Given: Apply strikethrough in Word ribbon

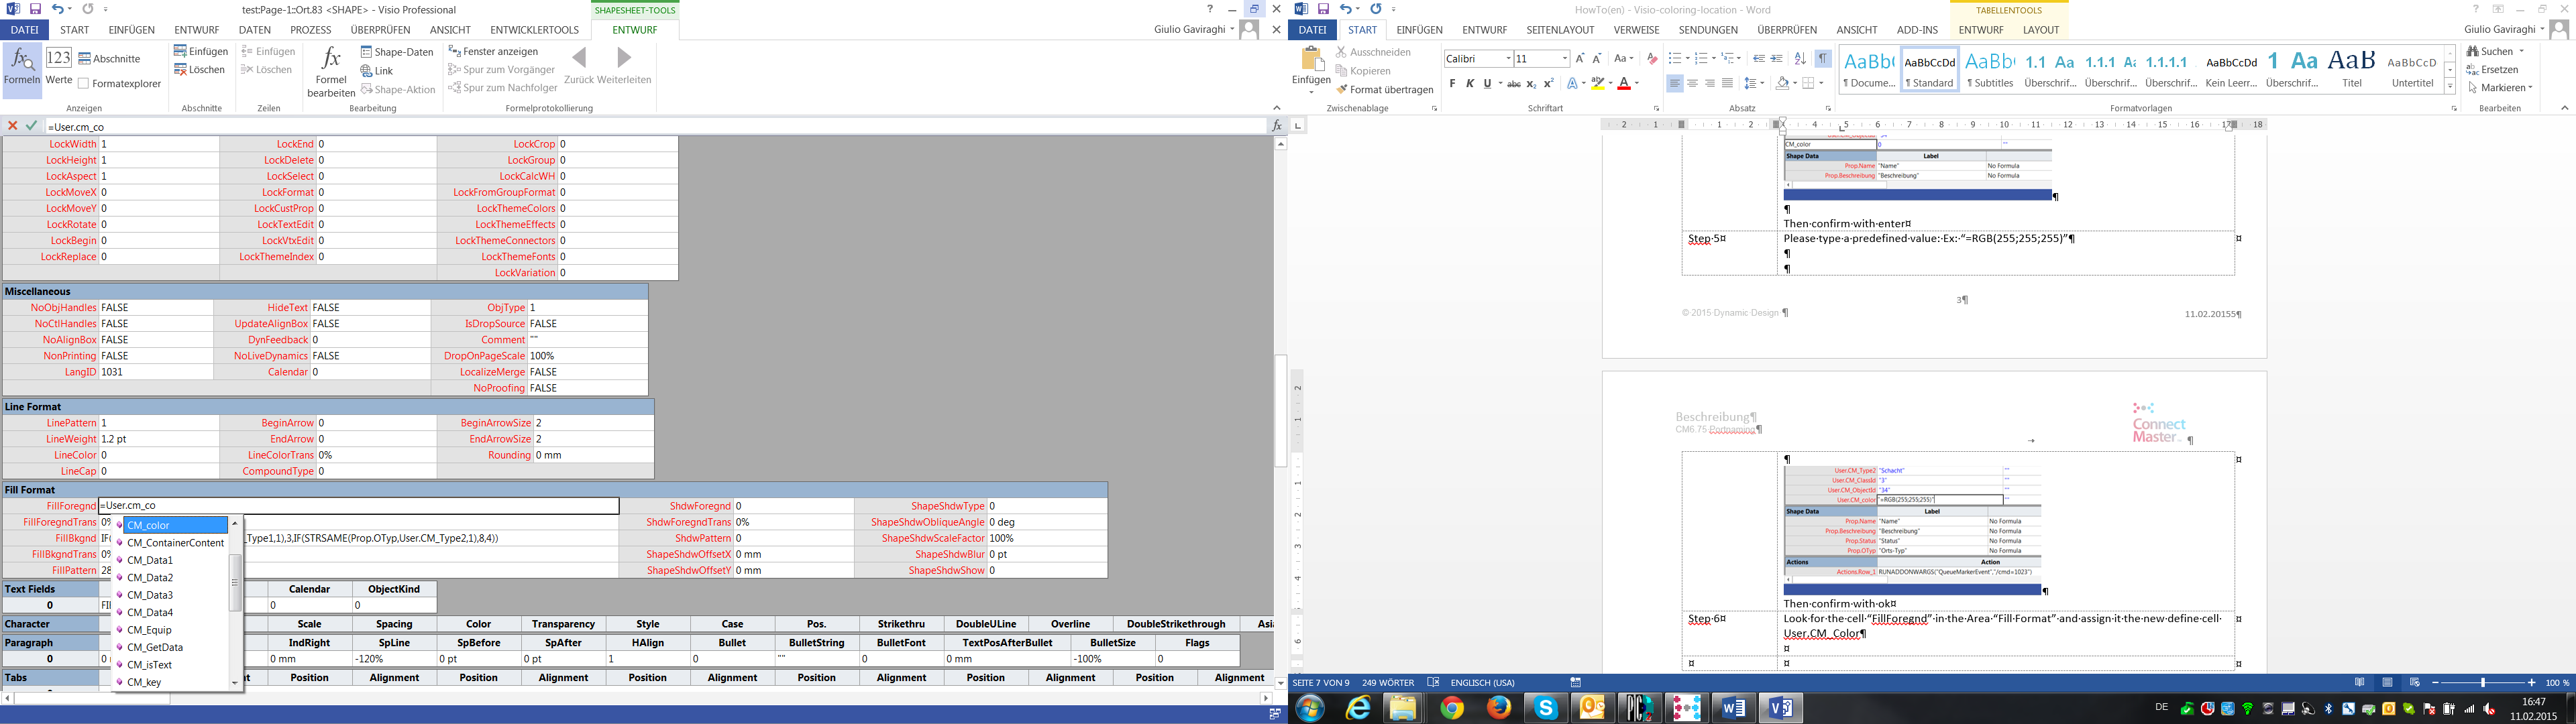Looking at the screenshot, I should tap(1513, 84).
